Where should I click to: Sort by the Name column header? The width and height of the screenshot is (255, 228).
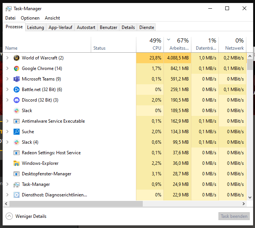coord(47,45)
